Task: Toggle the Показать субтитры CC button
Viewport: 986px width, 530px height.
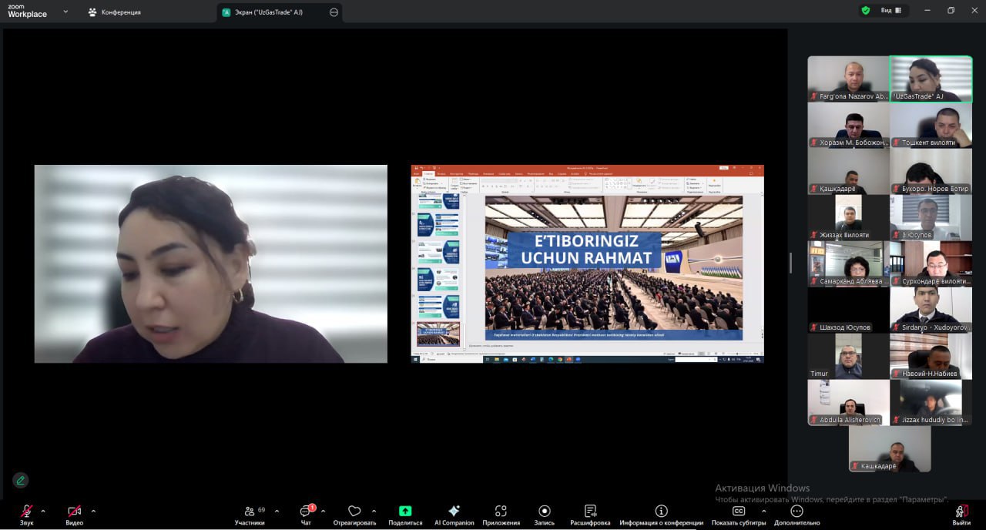Action: coord(738,512)
